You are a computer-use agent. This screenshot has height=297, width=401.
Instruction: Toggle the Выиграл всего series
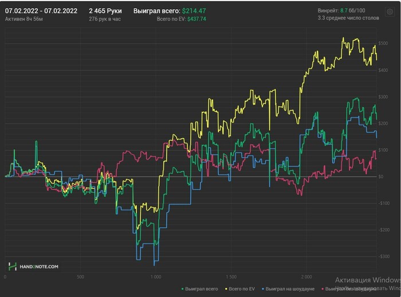[x=201, y=288]
